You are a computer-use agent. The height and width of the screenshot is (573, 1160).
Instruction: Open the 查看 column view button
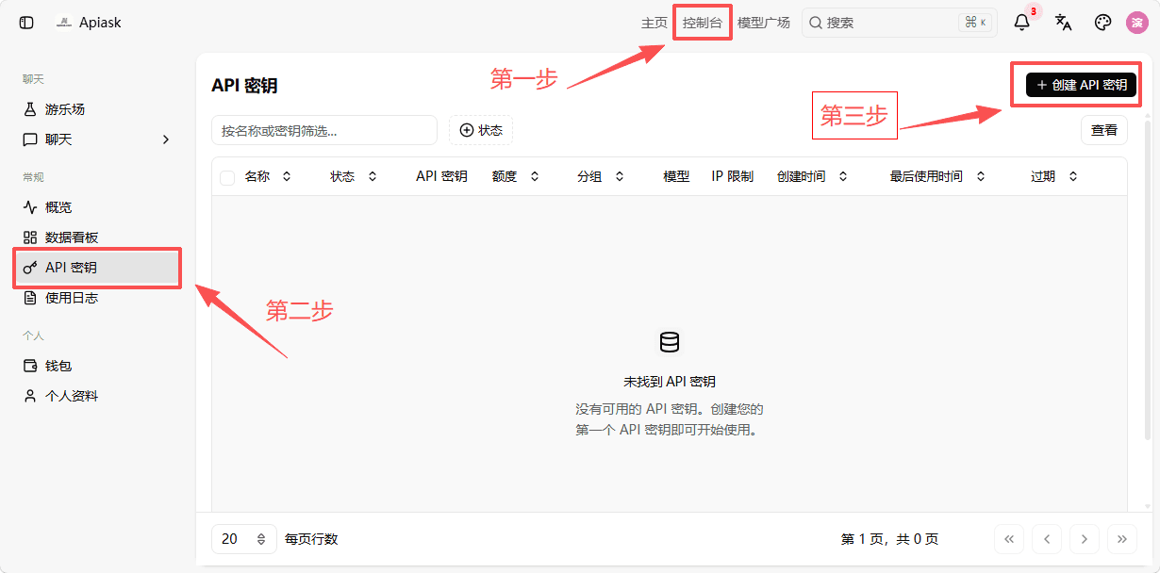pos(1104,130)
